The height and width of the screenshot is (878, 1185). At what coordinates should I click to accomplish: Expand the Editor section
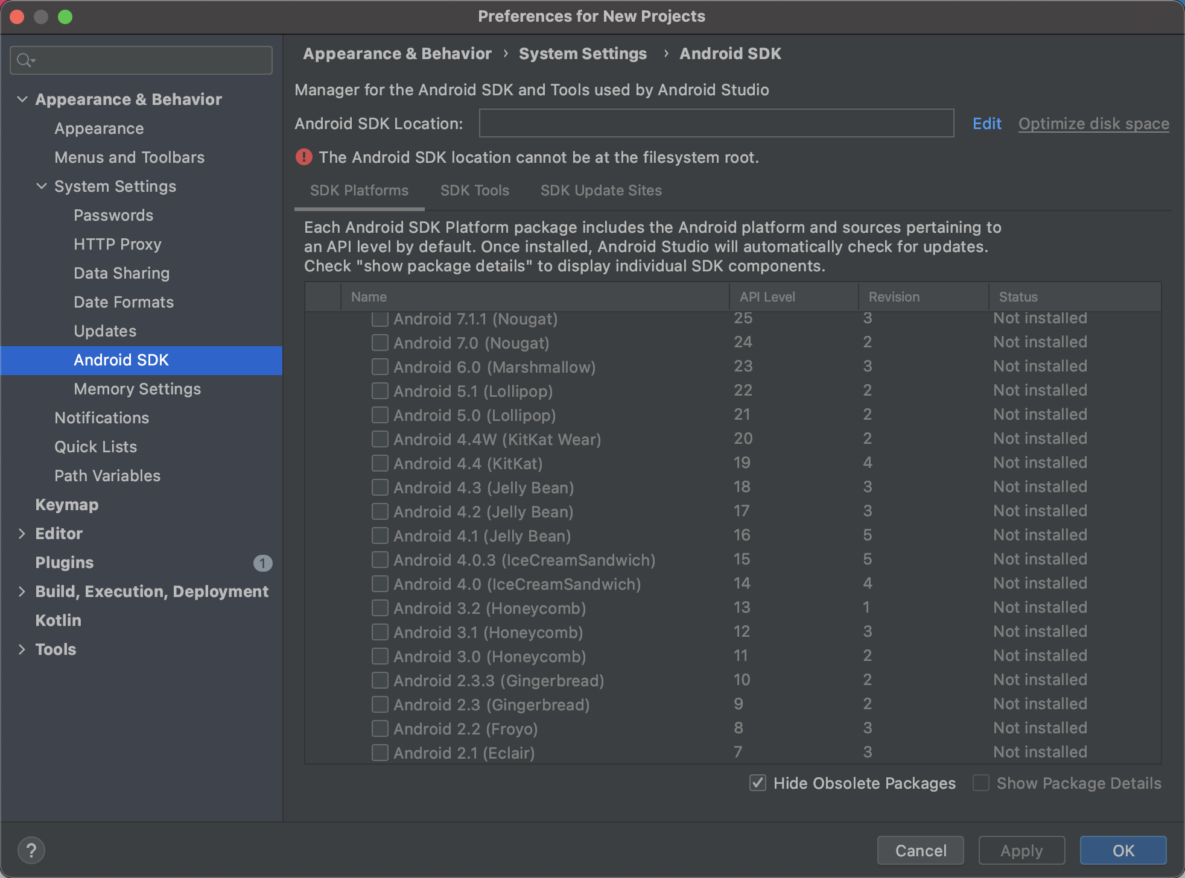tap(21, 533)
